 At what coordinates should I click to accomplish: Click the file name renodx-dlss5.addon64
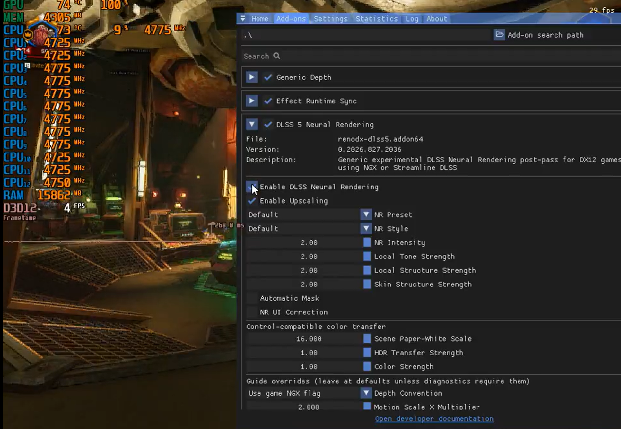click(380, 139)
